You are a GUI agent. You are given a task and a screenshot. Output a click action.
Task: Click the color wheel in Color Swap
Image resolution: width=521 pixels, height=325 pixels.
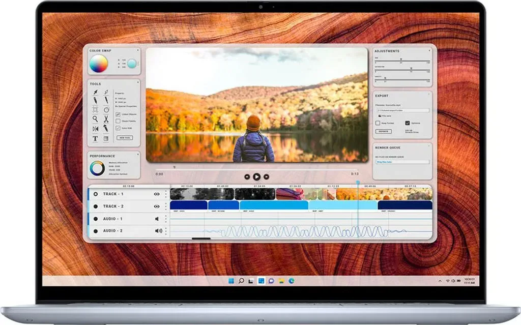(x=99, y=64)
